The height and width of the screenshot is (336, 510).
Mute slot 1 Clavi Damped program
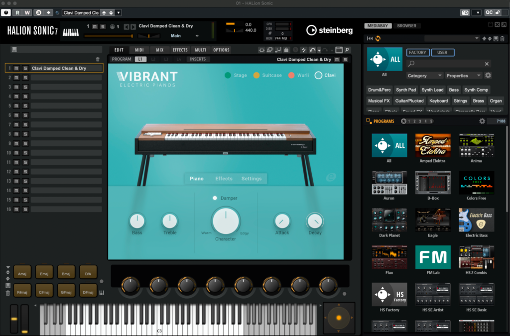16,68
